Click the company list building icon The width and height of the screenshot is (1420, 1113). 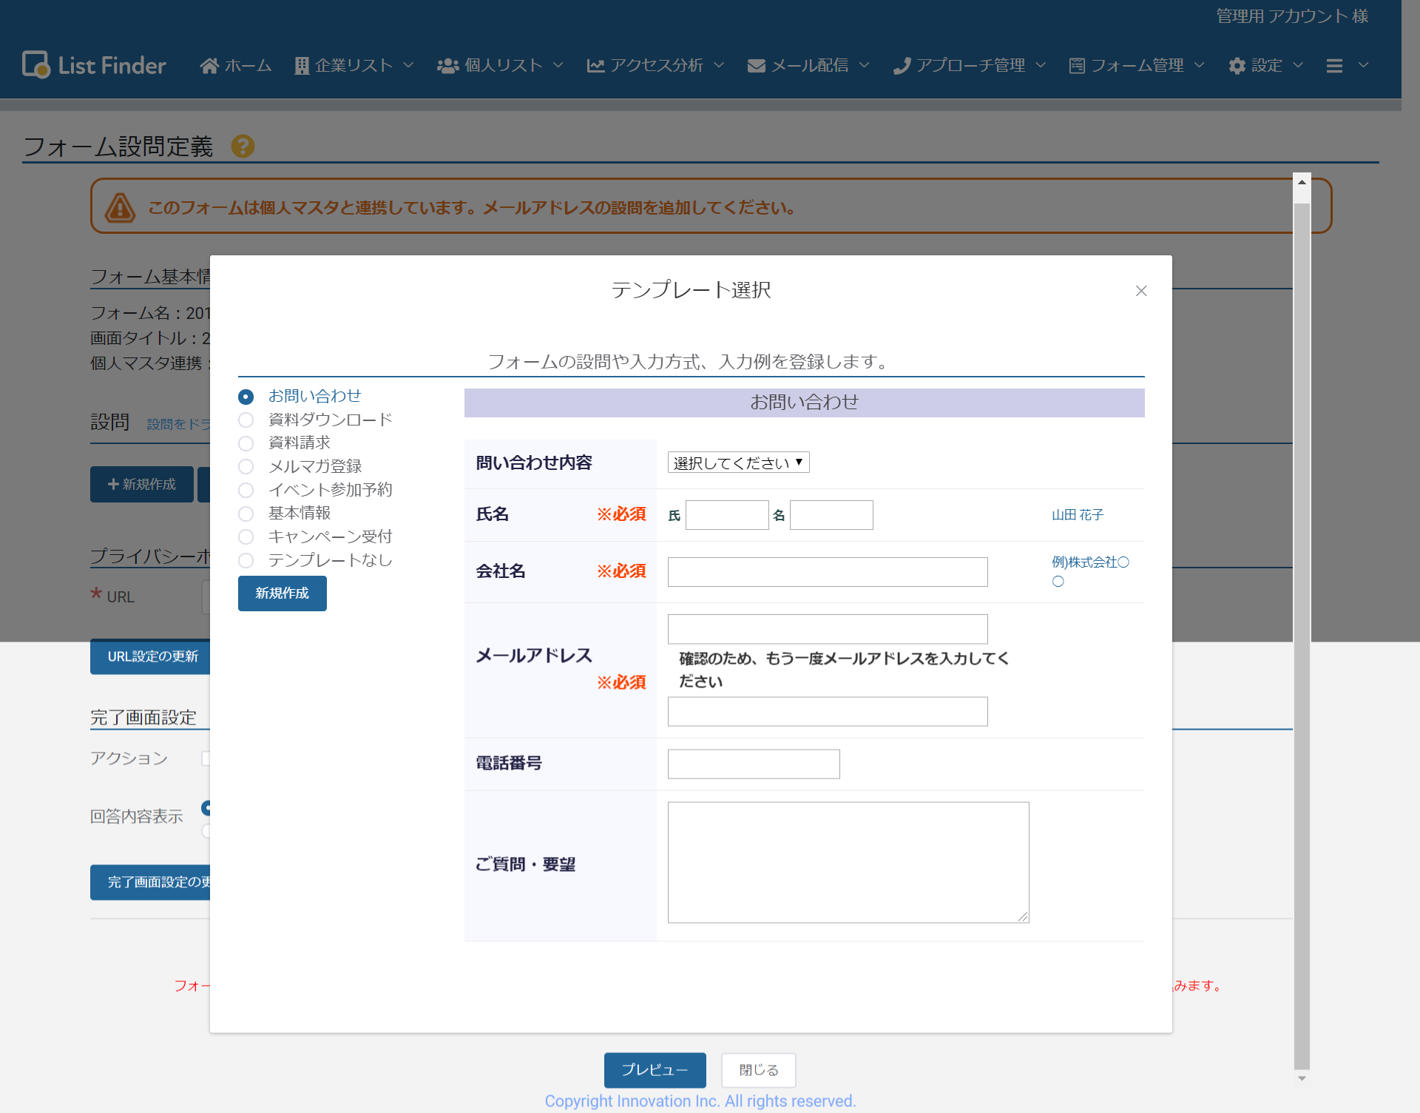point(301,66)
